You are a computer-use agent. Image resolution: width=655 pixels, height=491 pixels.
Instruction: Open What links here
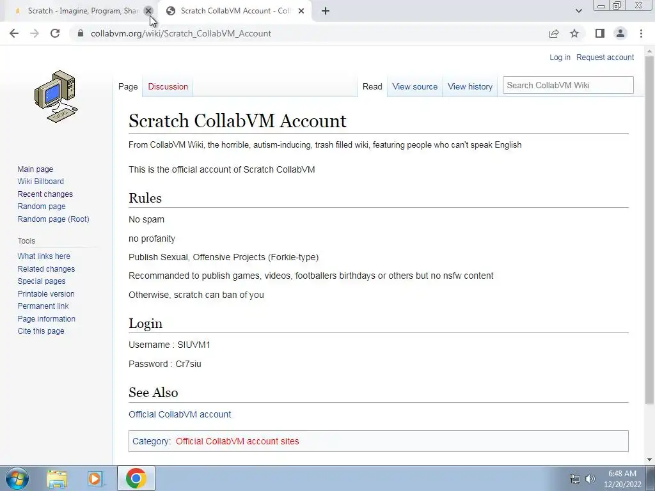tap(44, 256)
